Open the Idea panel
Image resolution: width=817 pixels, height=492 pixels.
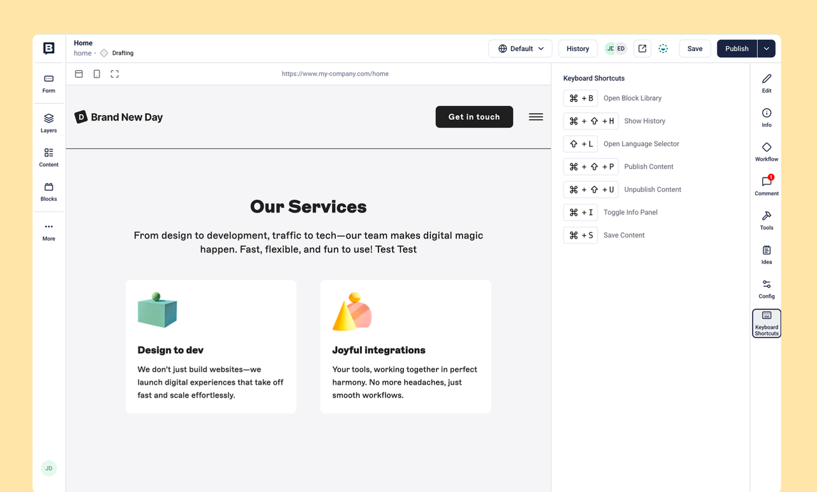click(x=767, y=255)
